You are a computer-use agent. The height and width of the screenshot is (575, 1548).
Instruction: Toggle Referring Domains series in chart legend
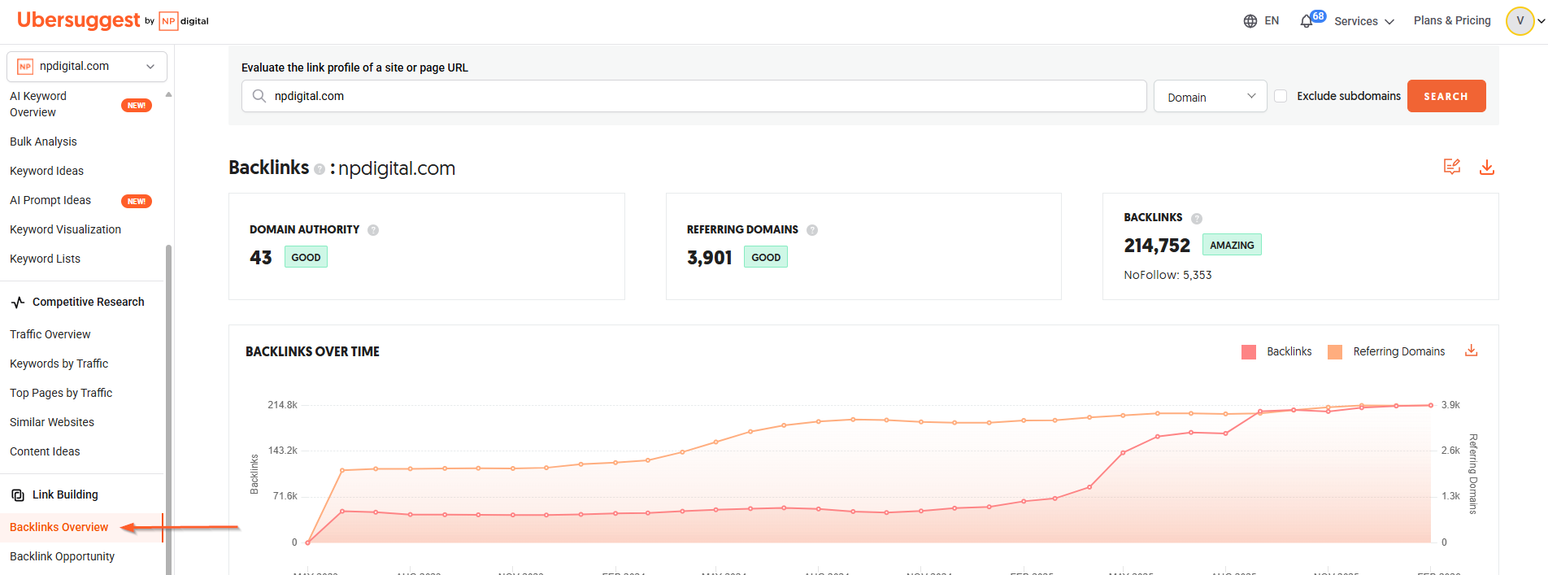1386,351
